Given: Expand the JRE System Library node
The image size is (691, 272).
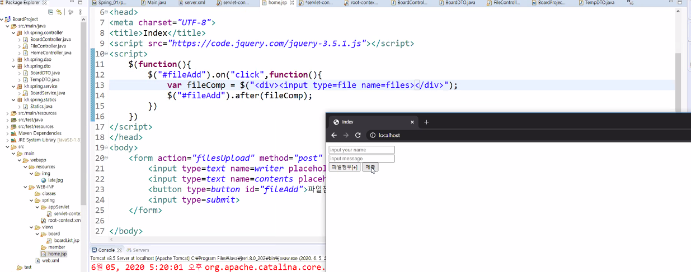Looking at the screenshot, I should [x=7, y=140].
